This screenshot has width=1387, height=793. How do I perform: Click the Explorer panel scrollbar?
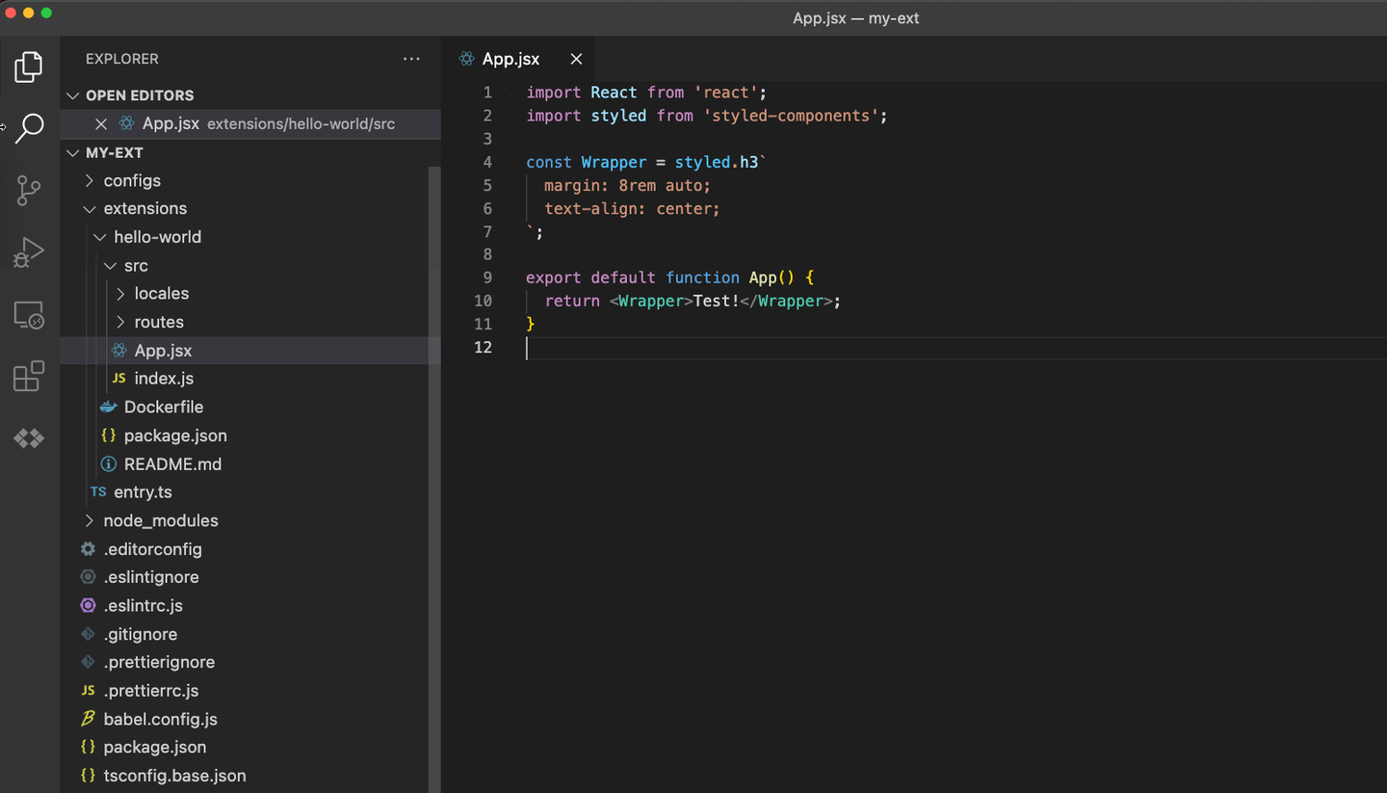[x=434, y=289]
